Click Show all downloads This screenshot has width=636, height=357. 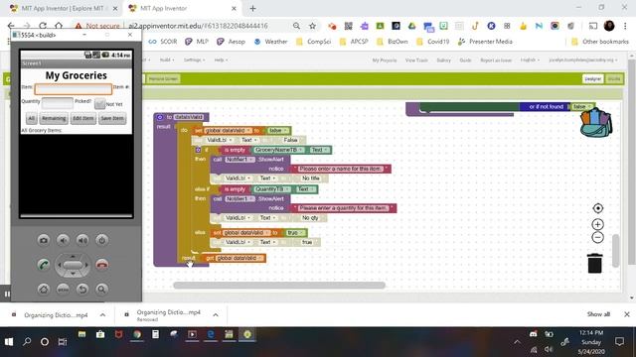pyautogui.click(x=598, y=314)
